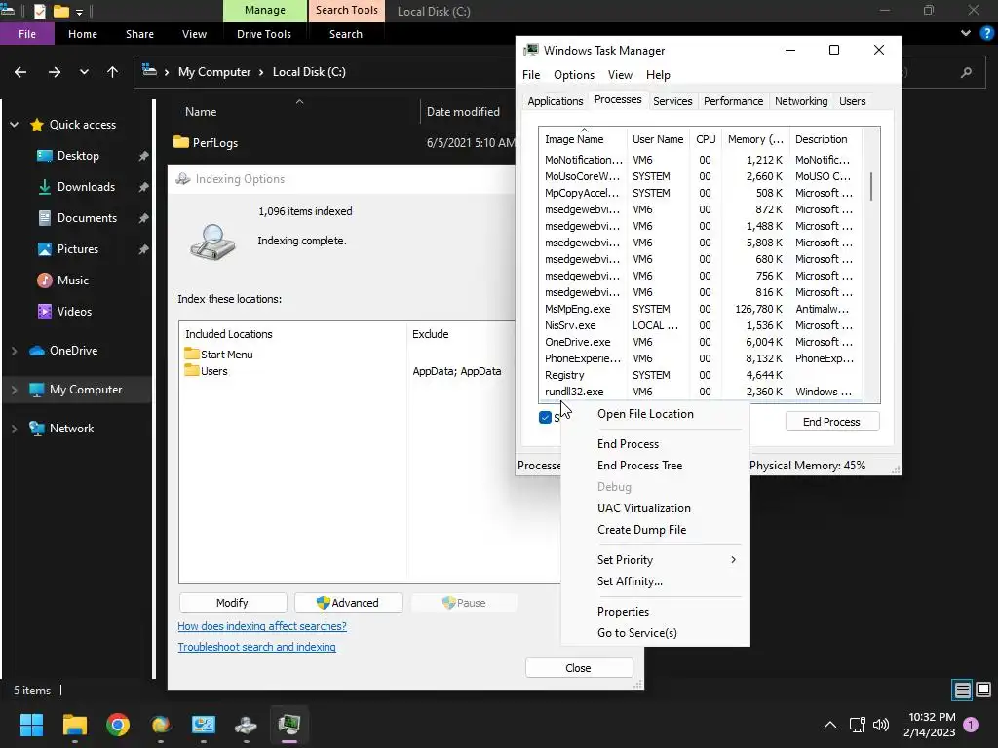Sort files by Date modified column
Viewport: 998px width, 748px height.
[x=463, y=112]
